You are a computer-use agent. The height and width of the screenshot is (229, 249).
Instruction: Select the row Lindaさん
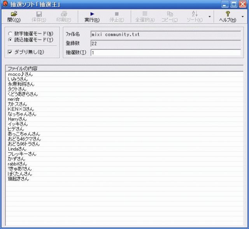point(124,149)
